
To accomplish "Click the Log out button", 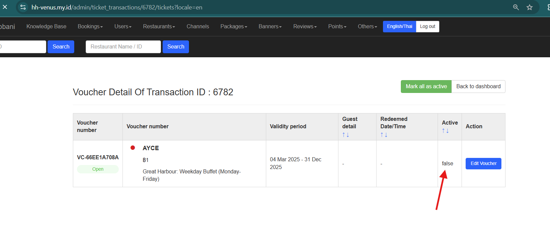I will (428, 27).
